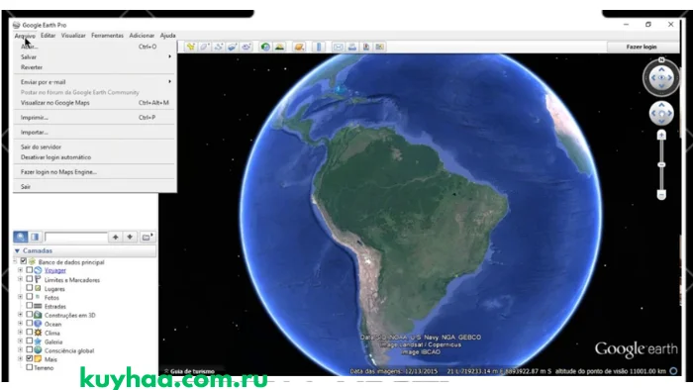Click the Email envelope toolbar icon
Image resolution: width=693 pixels, height=390 pixels.
tap(339, 47)
